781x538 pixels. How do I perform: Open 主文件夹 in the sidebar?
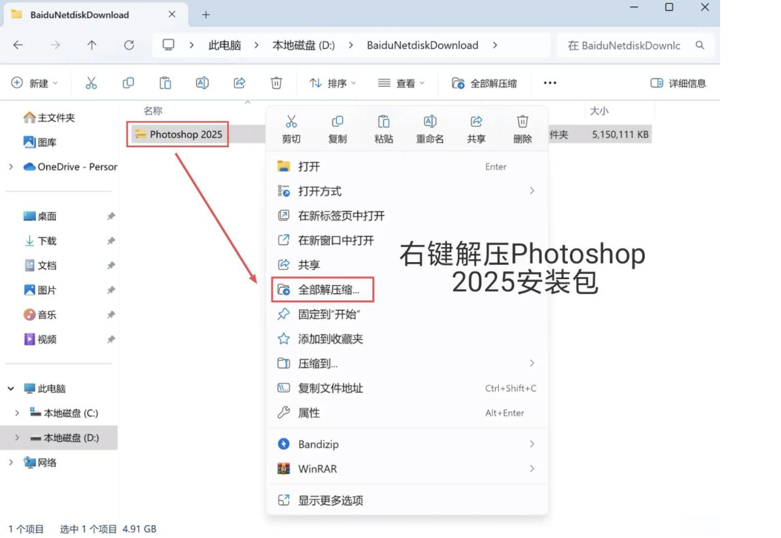click(x=49, y=118)
